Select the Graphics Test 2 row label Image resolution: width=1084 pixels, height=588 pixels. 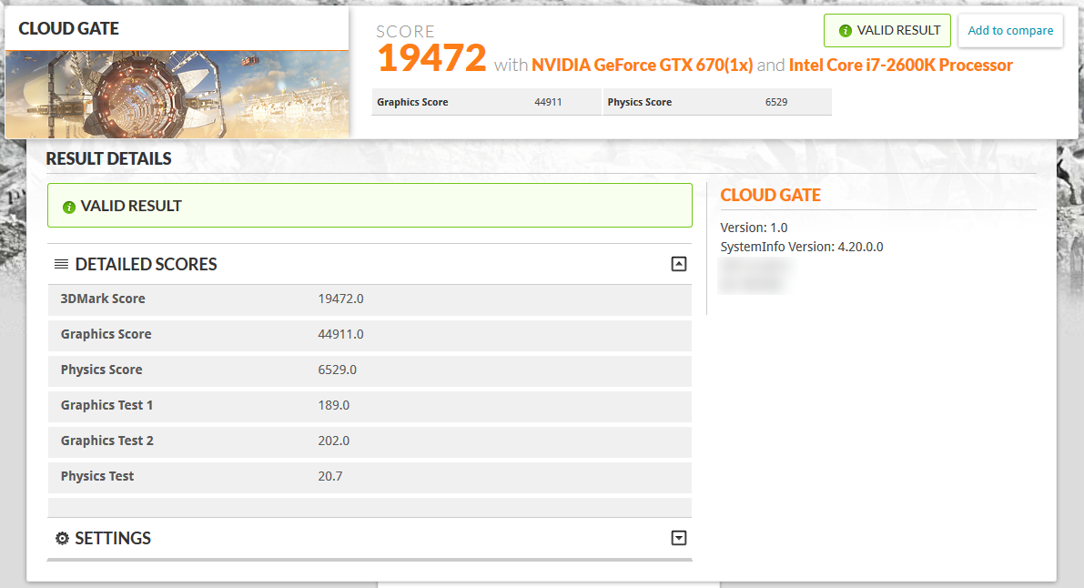tap(107, 441)
